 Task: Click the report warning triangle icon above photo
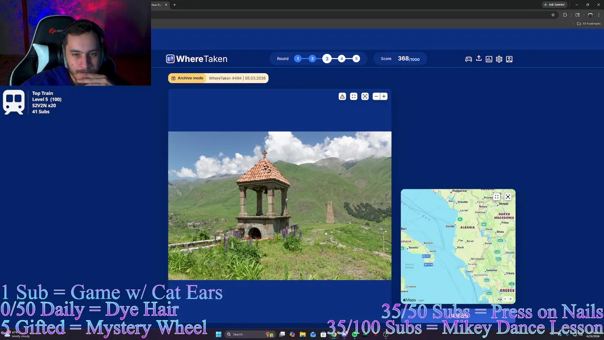pos(342,96)
